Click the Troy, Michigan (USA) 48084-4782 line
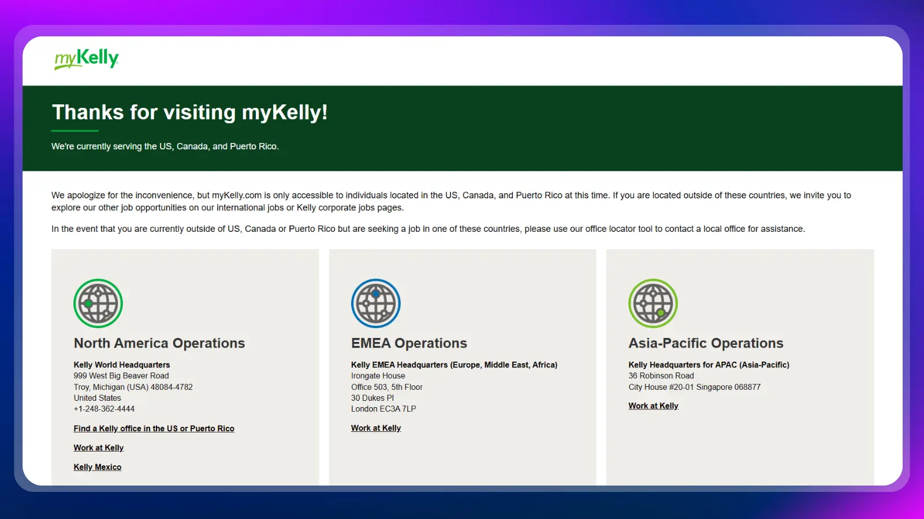This screenshot has height=519, width=924. [133, 387]
